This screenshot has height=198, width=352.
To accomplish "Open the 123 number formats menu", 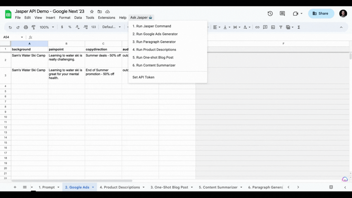I will [x=94, y=27].
